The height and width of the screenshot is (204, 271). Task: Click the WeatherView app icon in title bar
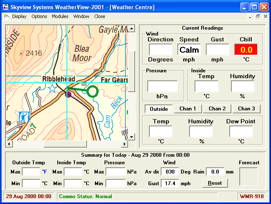tap(6, 7)
